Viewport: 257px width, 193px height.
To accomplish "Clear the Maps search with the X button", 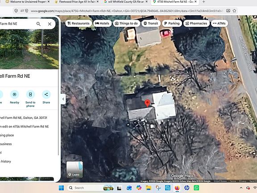I will pyautogui.click(x=50, y=24).
